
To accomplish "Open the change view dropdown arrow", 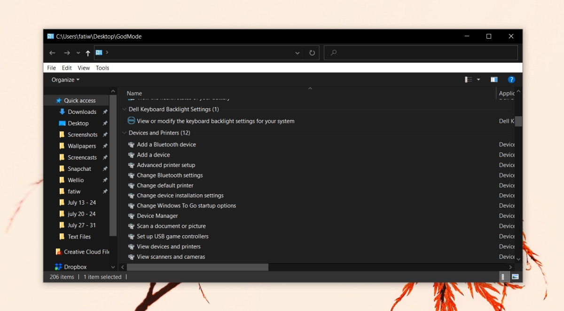I will tap(478, 79).
